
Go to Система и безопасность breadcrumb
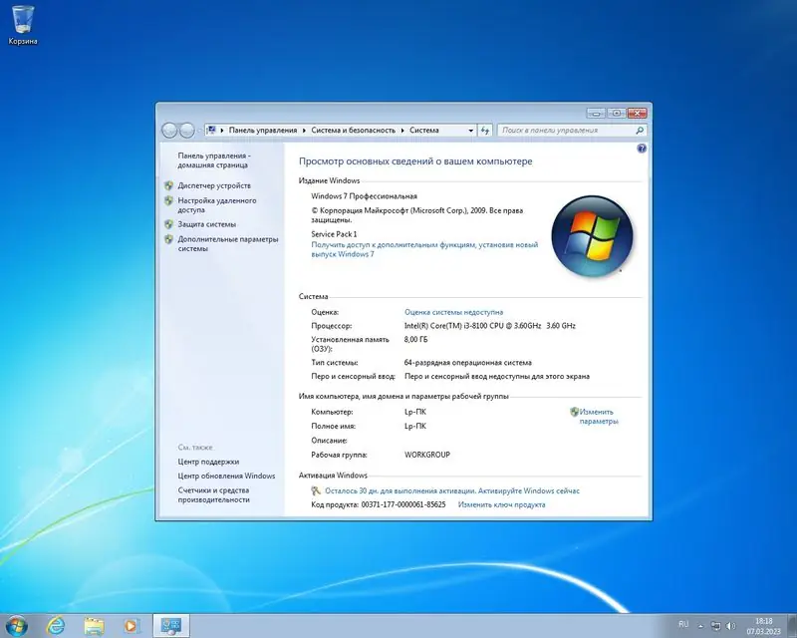pyautogui.click(x=354, y=131)
